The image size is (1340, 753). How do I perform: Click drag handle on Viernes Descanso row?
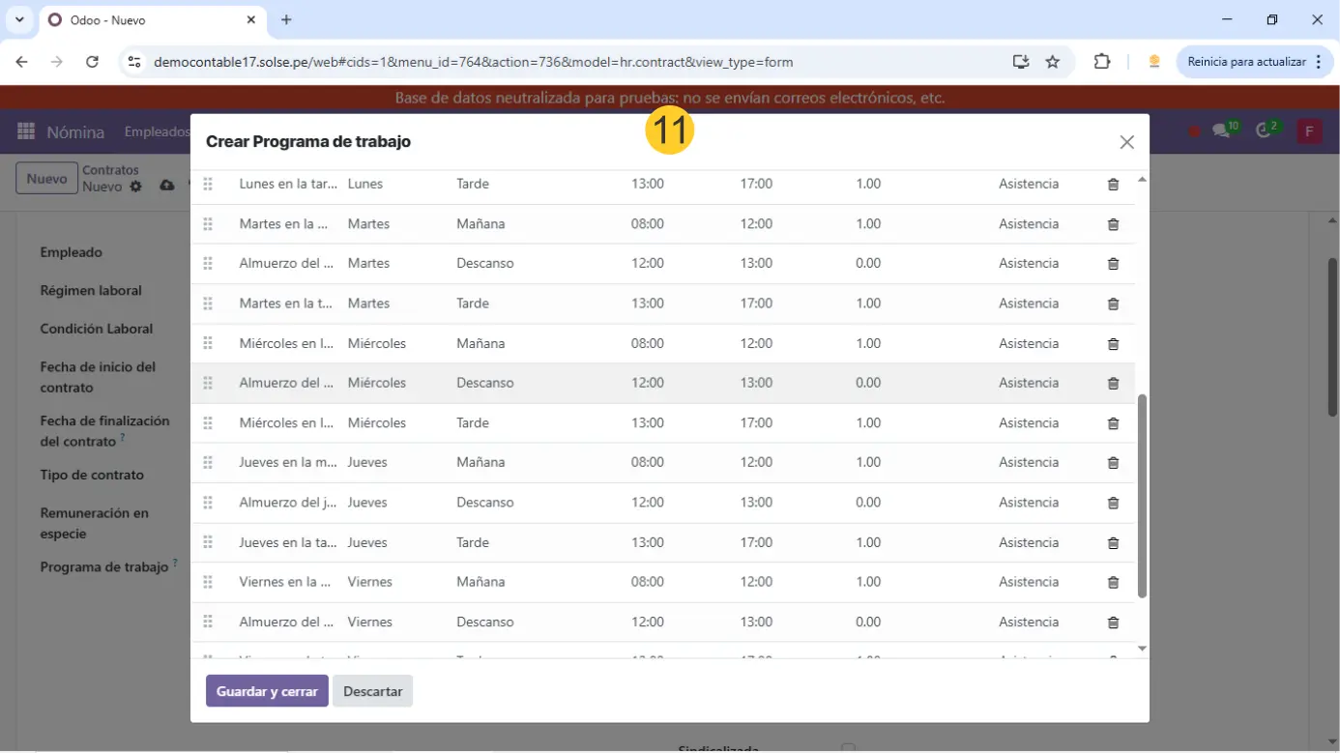click(208, 623)
